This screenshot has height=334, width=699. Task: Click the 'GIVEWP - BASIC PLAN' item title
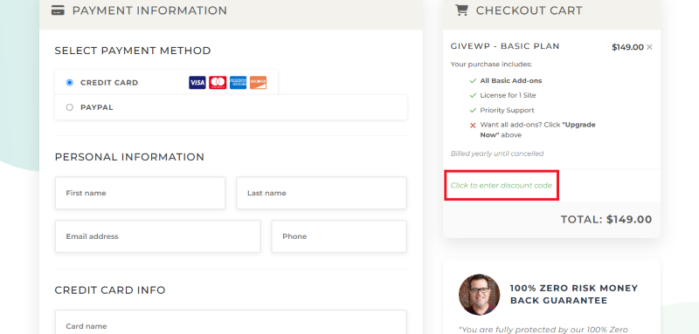pyautogui.click(x=505, y=46)
